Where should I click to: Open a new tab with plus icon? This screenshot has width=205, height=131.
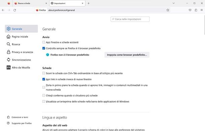[88, 3]
